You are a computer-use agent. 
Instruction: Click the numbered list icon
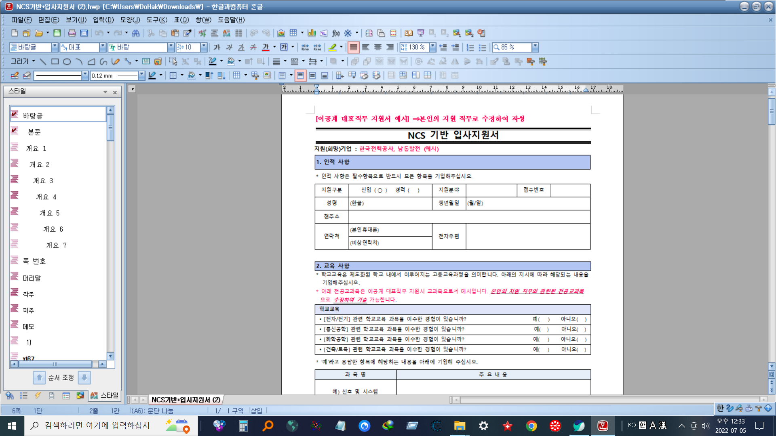click(470, 47)
